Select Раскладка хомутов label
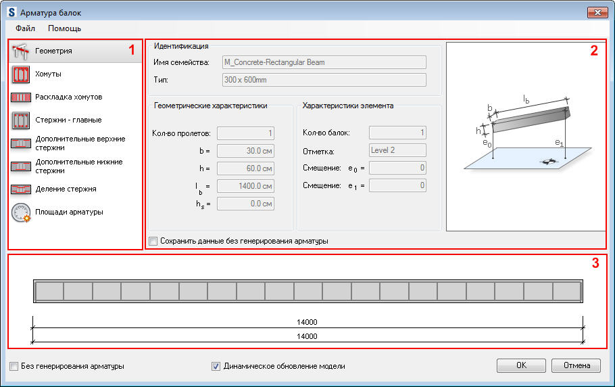 click(x=69, y=97)
